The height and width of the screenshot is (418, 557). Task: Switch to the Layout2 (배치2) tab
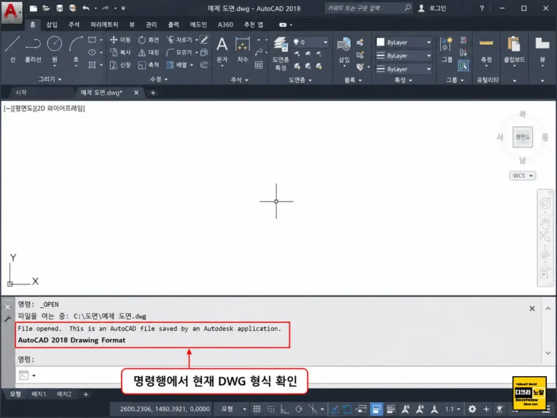(64, 394)
